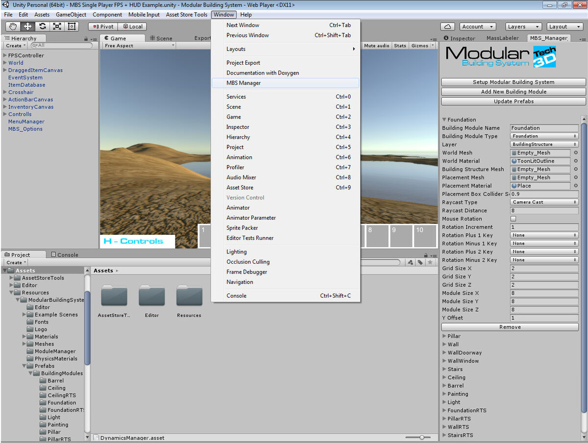Toggle Mute audio in Game view
This screenshot has width=588, height=443.
pos(376,46)
